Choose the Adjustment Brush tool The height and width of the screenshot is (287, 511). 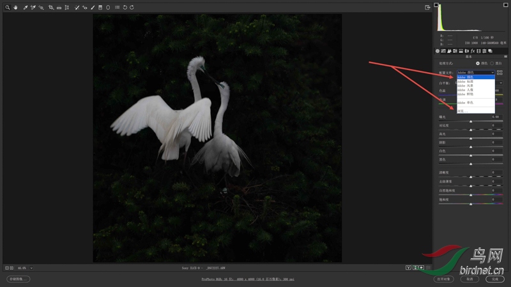[x=93, y=7]
